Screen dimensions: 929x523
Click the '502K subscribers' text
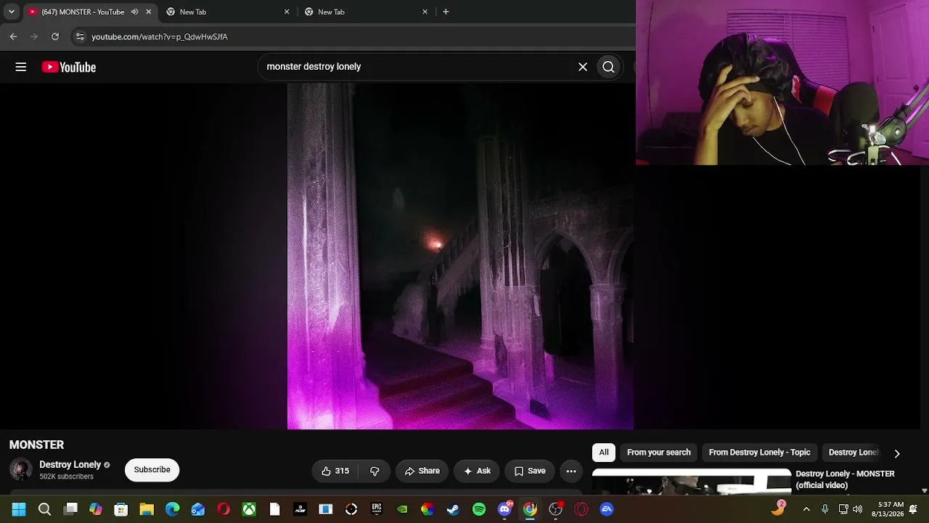(x=66, y=477)
